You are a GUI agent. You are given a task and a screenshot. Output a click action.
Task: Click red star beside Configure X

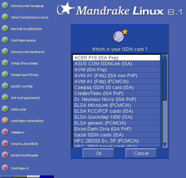(5, 168)
